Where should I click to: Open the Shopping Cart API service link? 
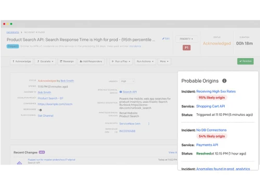(x=211, y=106)
